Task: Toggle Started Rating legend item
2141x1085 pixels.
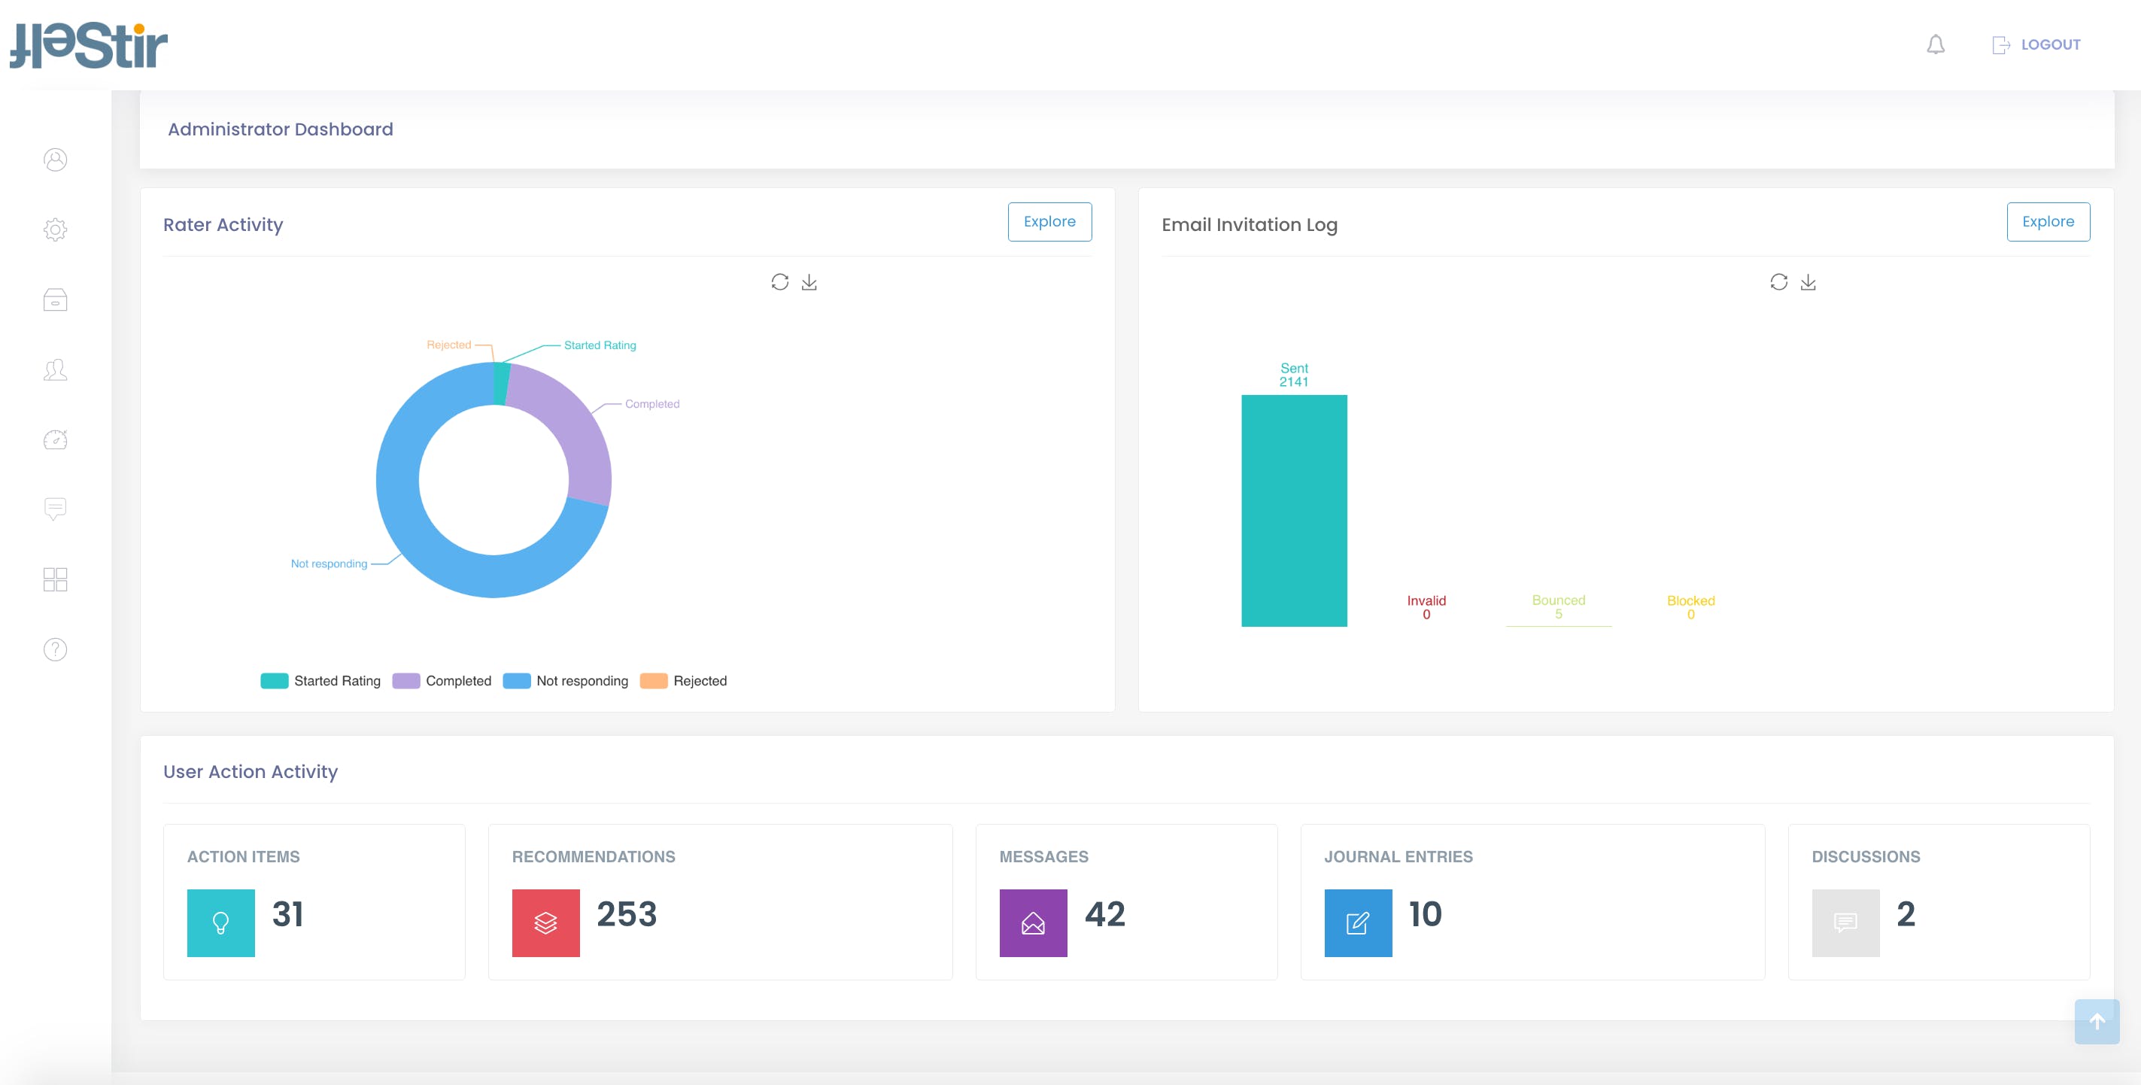Action: click(320, 681)
